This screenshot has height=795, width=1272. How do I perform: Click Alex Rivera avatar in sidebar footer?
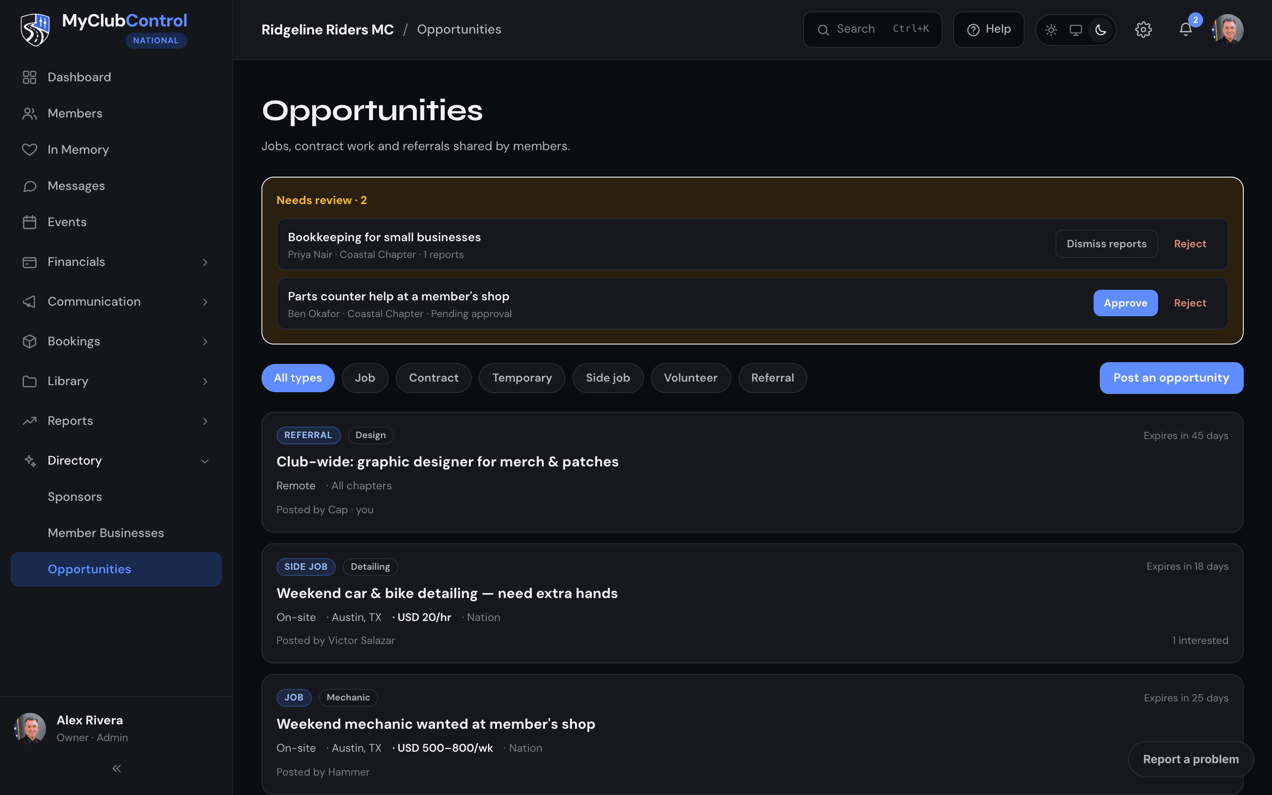click(x=30, y=729)
